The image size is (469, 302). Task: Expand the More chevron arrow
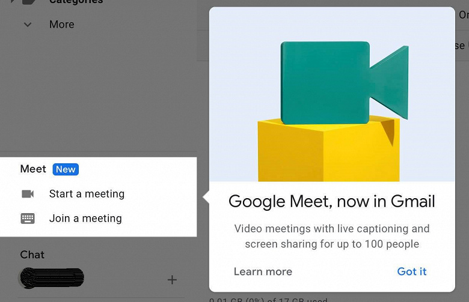28,25
